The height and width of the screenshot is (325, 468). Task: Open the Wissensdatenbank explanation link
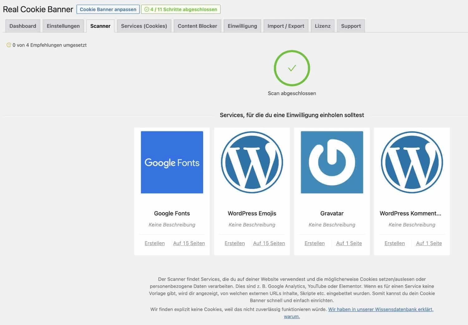pos(381,309)
